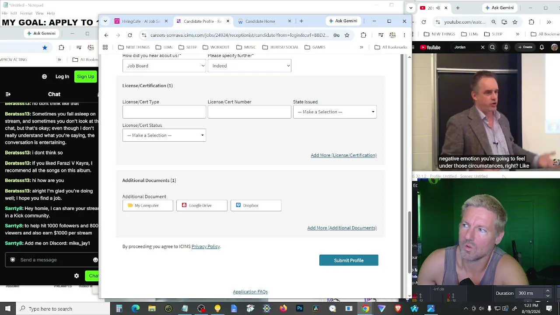Open the iCIMS Privacy Policy link
The height and width of the screenshot is (315, 560).
tap(206, 247)
